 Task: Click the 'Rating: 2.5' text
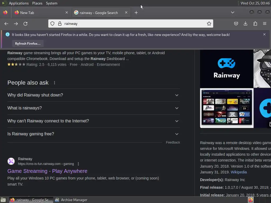tap(35, 64)
